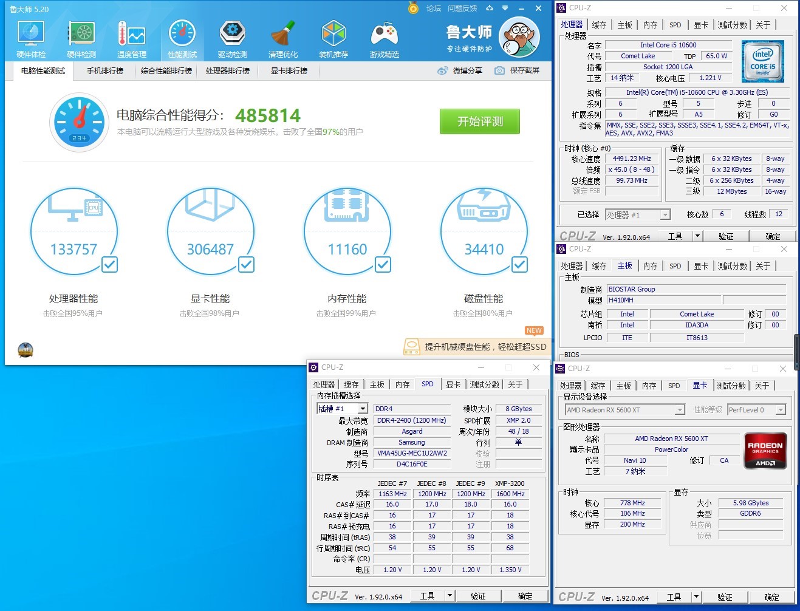Viewport: 800px width, 611px height.
Task: Click 验证 in CPU-Z processor window
Action: pyautogui.click(x=726, y=236)
